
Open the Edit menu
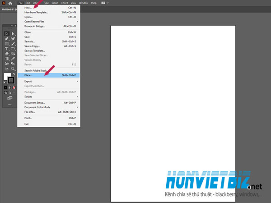(28, 3)
